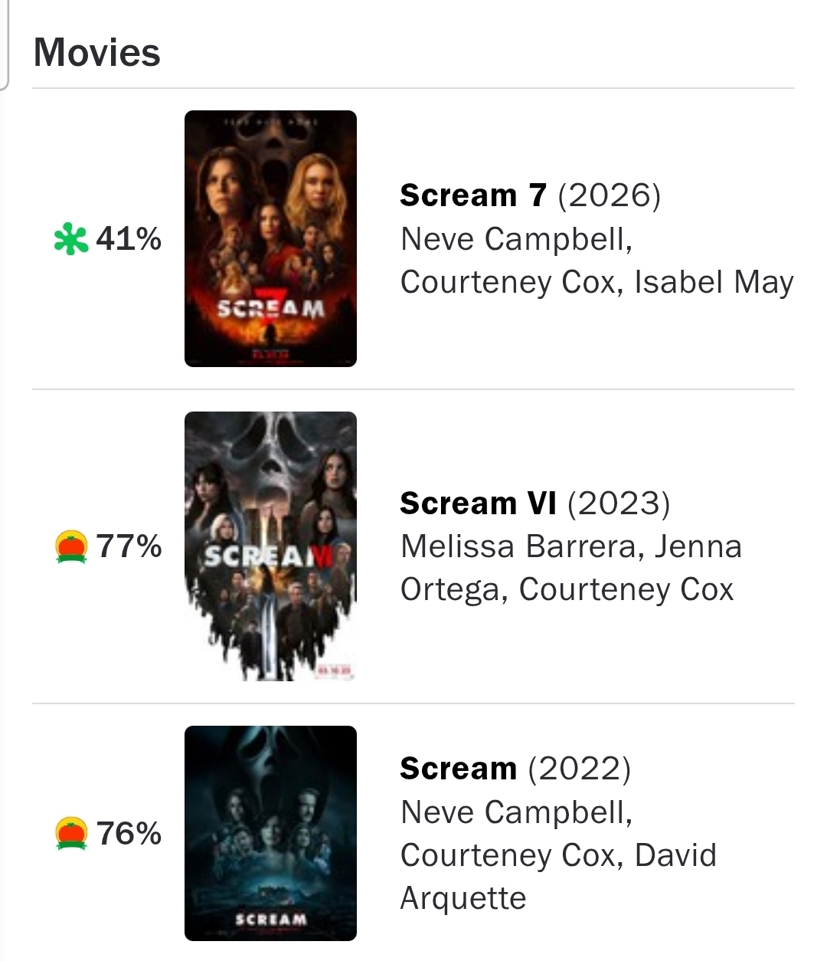Click the fresh tomato icon beside 76%

click(71, 834)
